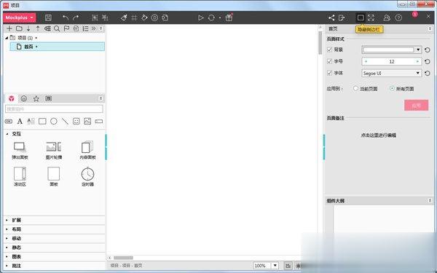Collapse the 交互 component category
437x273 pixels.
point(7,134)
